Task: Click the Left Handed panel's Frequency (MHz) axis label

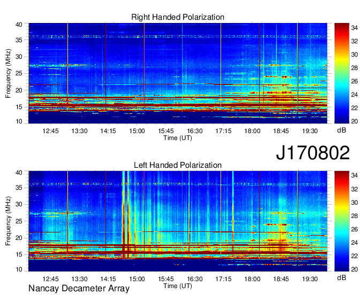Action: [8, 221]
